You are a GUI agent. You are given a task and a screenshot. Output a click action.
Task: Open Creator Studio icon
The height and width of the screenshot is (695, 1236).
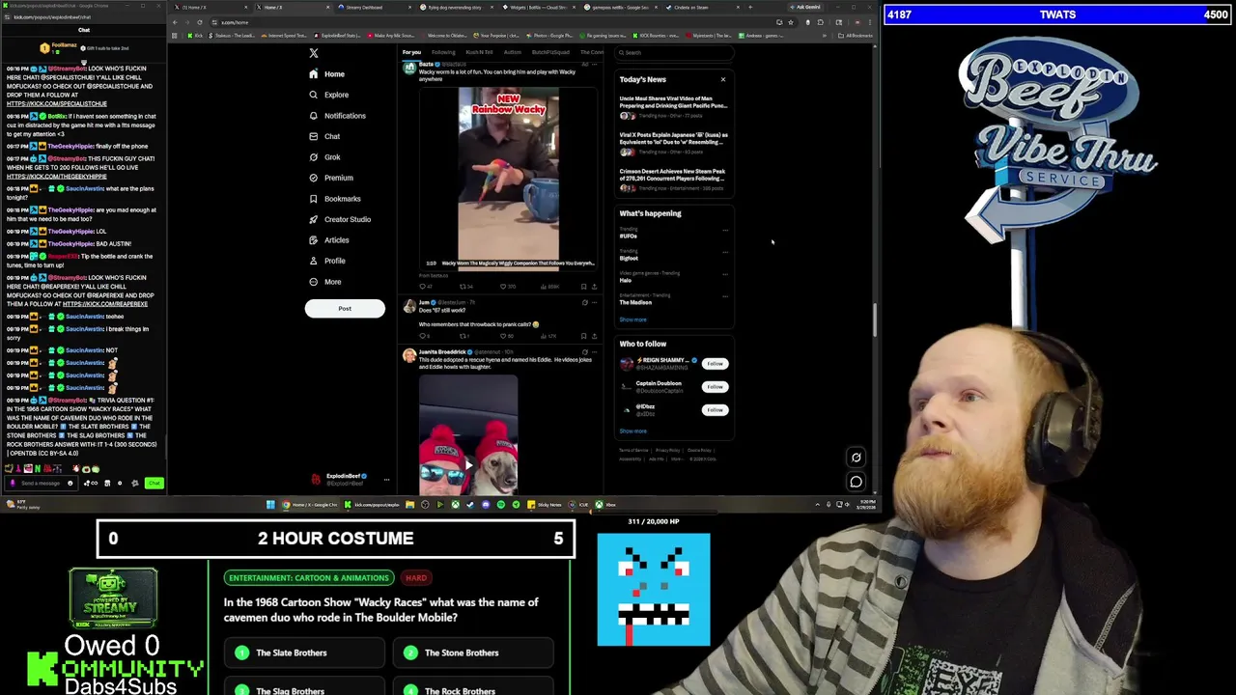point(313,219)
